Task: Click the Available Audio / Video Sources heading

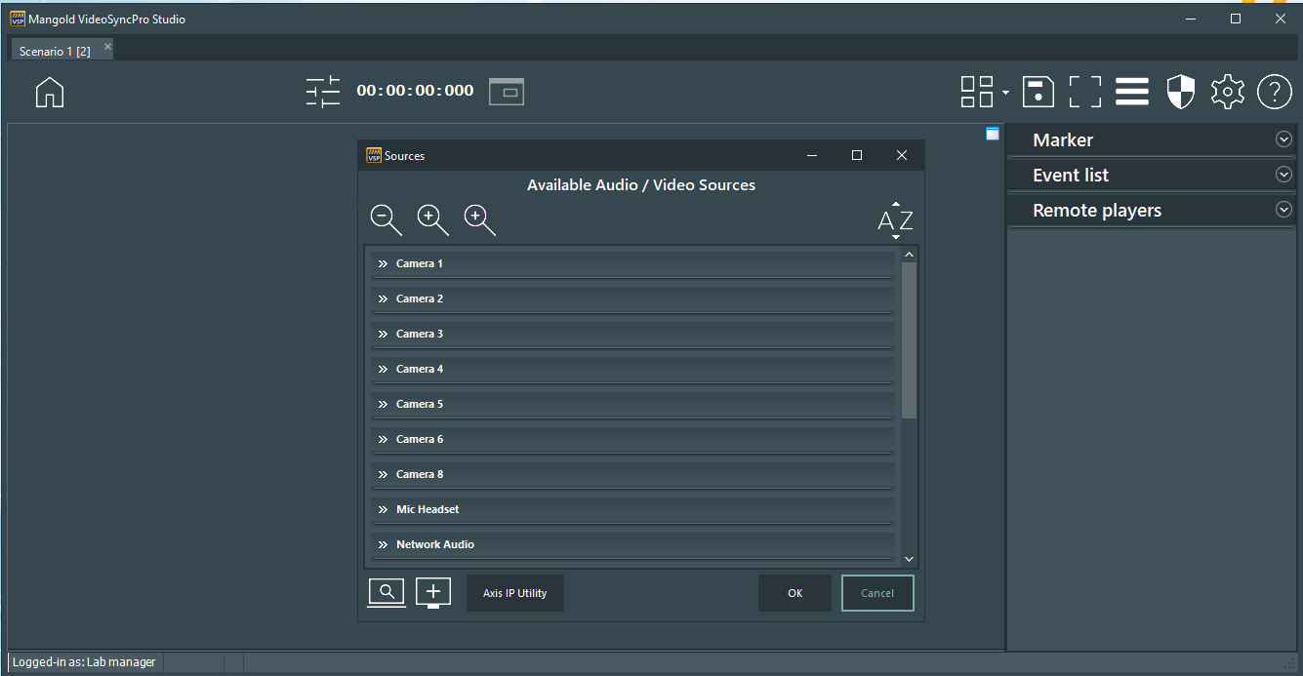Action: tap(641, 185)
